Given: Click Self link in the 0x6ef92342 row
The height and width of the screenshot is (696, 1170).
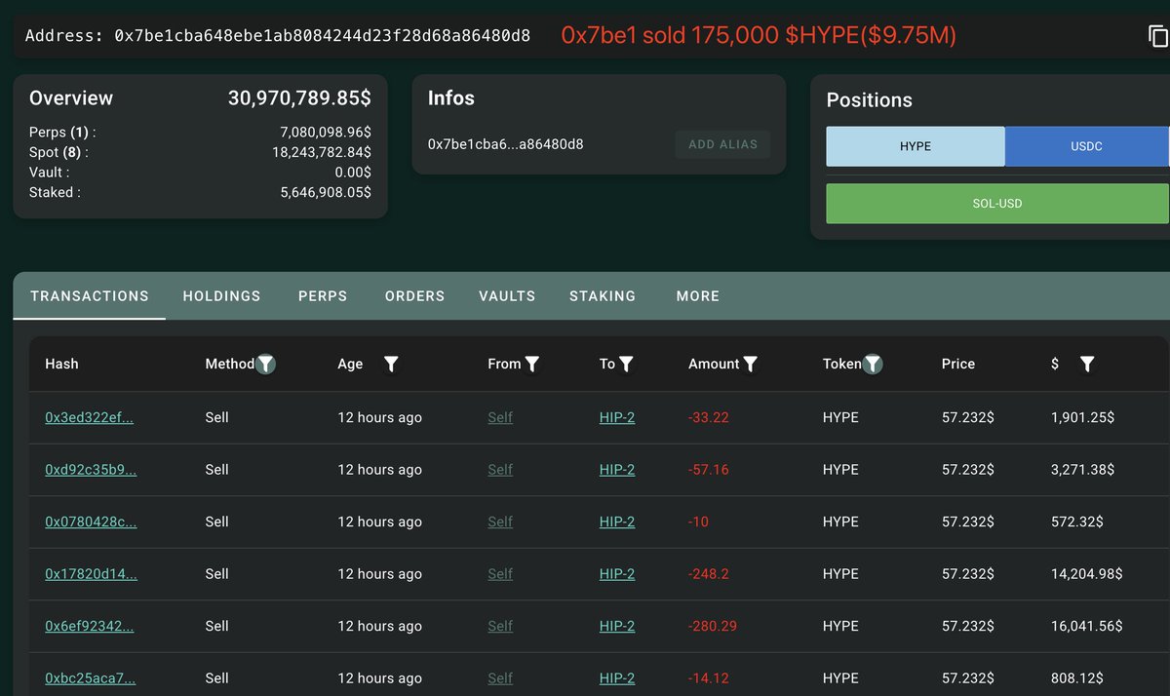Looking at the screenshot, I should (x=500, y=626).
